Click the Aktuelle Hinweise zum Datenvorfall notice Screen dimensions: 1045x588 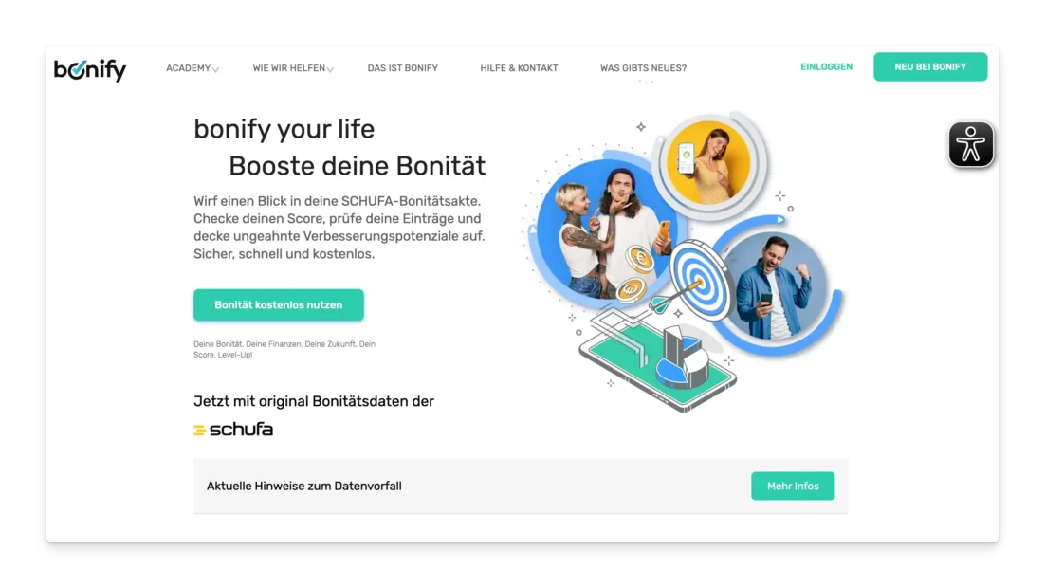pos(303,486)
